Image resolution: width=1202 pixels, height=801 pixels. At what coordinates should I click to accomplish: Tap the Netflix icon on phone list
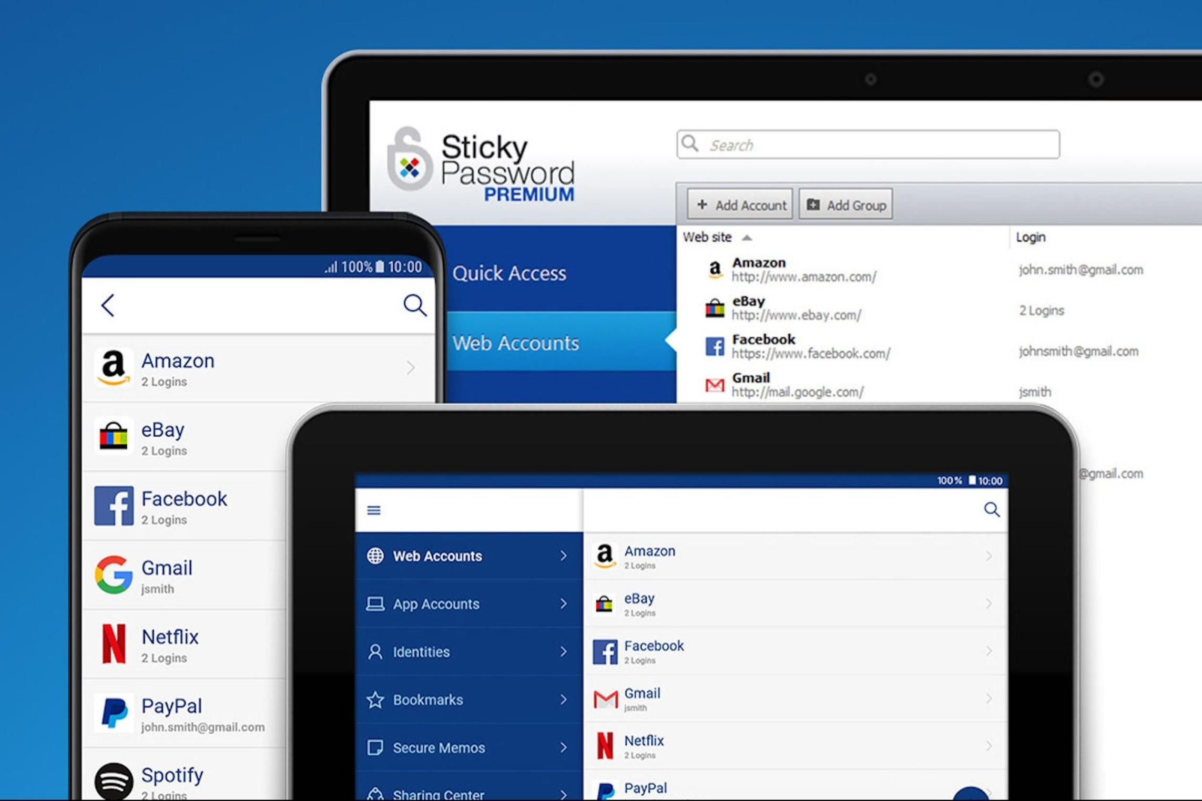tap(114, 644)
